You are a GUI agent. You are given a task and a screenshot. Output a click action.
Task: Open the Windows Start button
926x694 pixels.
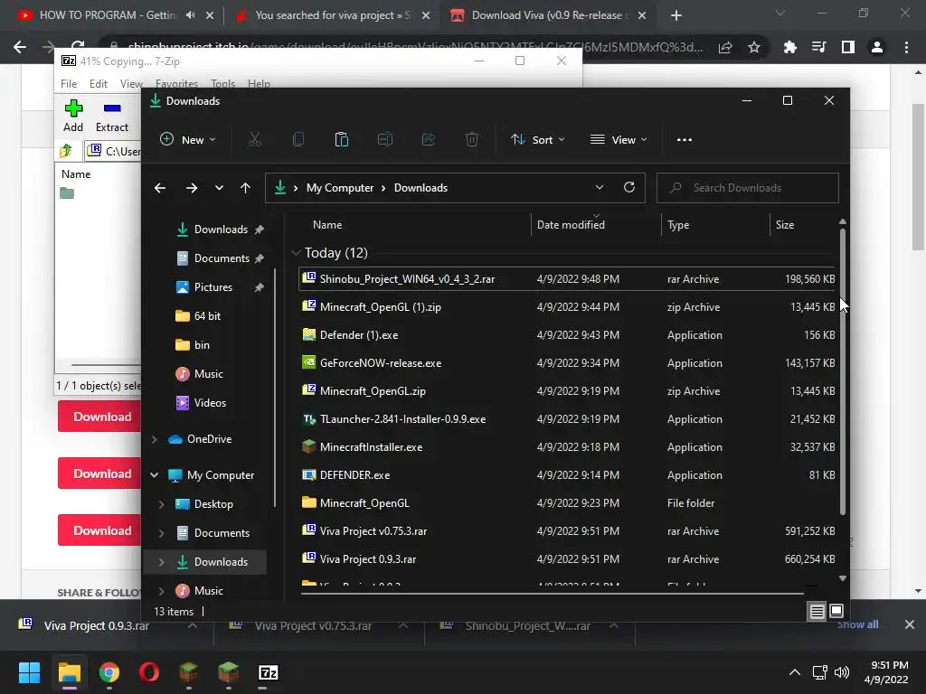coord(29,672)
